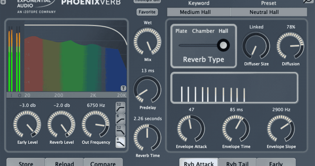Select the 12 dB low-cut filter icon
Screen dimensions: 315x166
click(120, 108)
